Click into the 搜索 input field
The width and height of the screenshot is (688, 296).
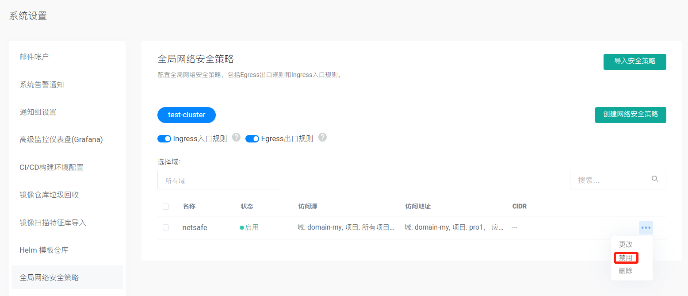point(610,181)
